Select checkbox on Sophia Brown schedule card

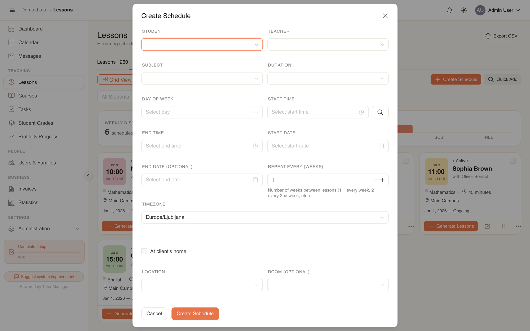pyautogui.click(x=513, y=161)
